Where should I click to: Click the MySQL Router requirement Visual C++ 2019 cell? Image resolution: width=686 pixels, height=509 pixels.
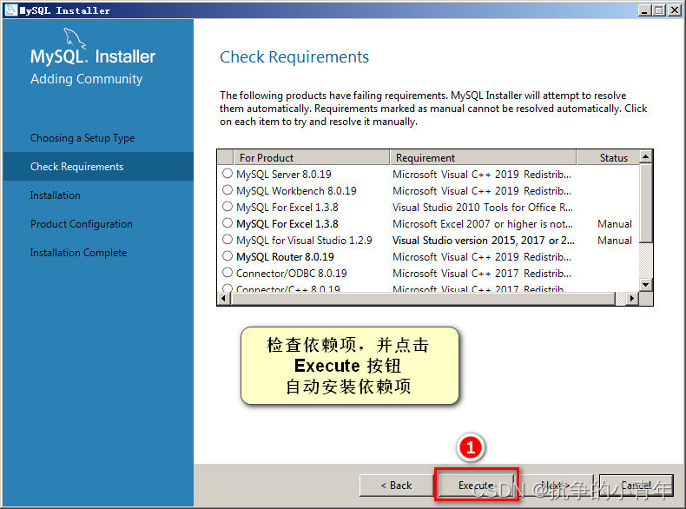point(482,257)
